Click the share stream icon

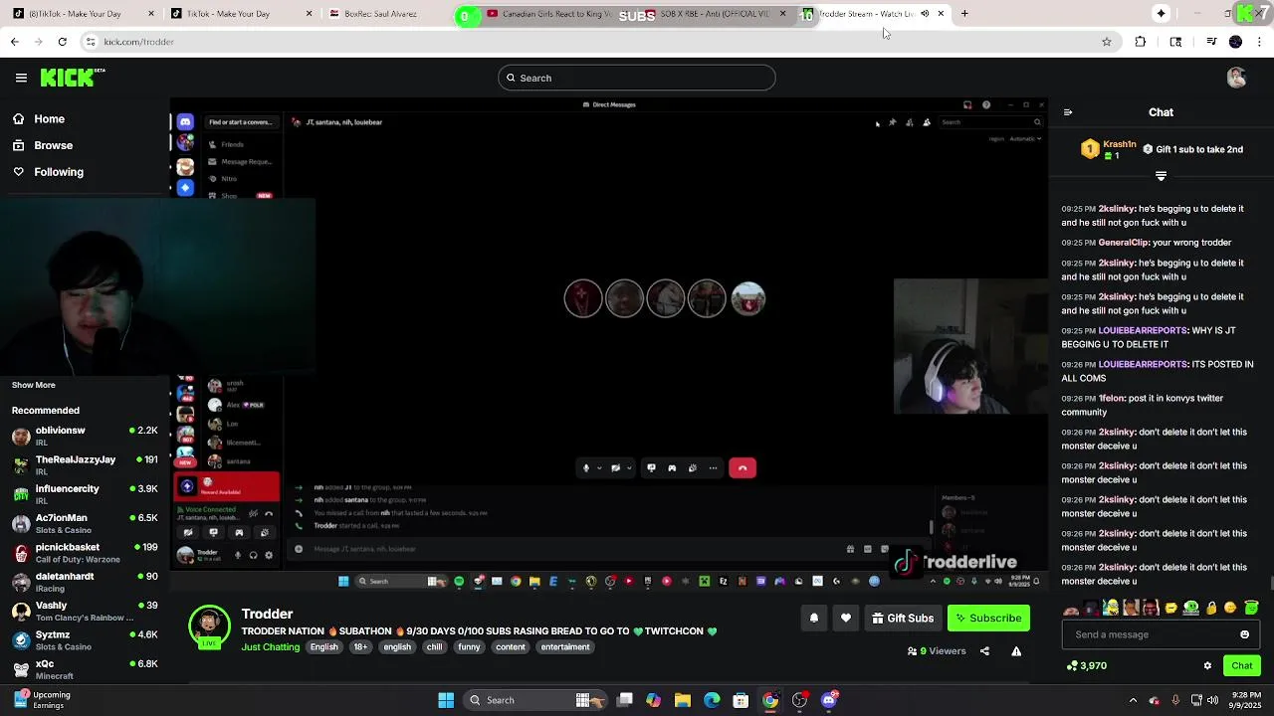point(984,651)
